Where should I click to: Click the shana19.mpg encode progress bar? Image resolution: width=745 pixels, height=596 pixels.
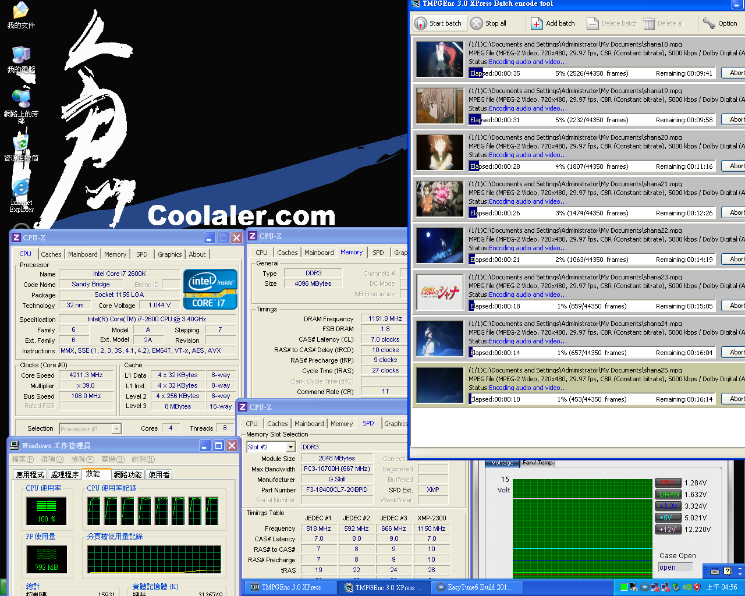coord(592,119)
